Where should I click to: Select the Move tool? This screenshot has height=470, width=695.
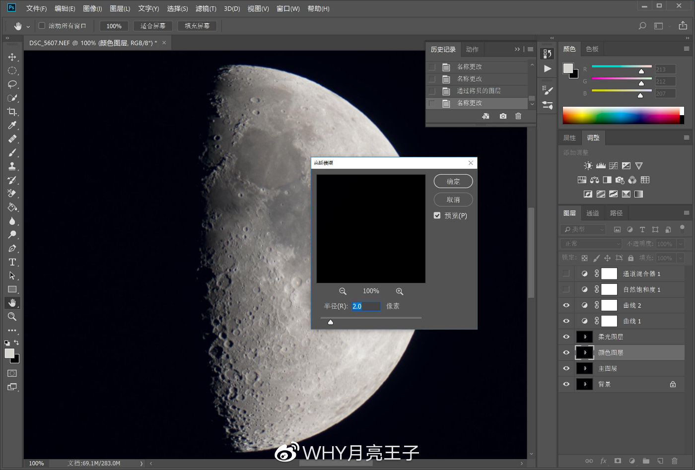[x=12, y=57]
